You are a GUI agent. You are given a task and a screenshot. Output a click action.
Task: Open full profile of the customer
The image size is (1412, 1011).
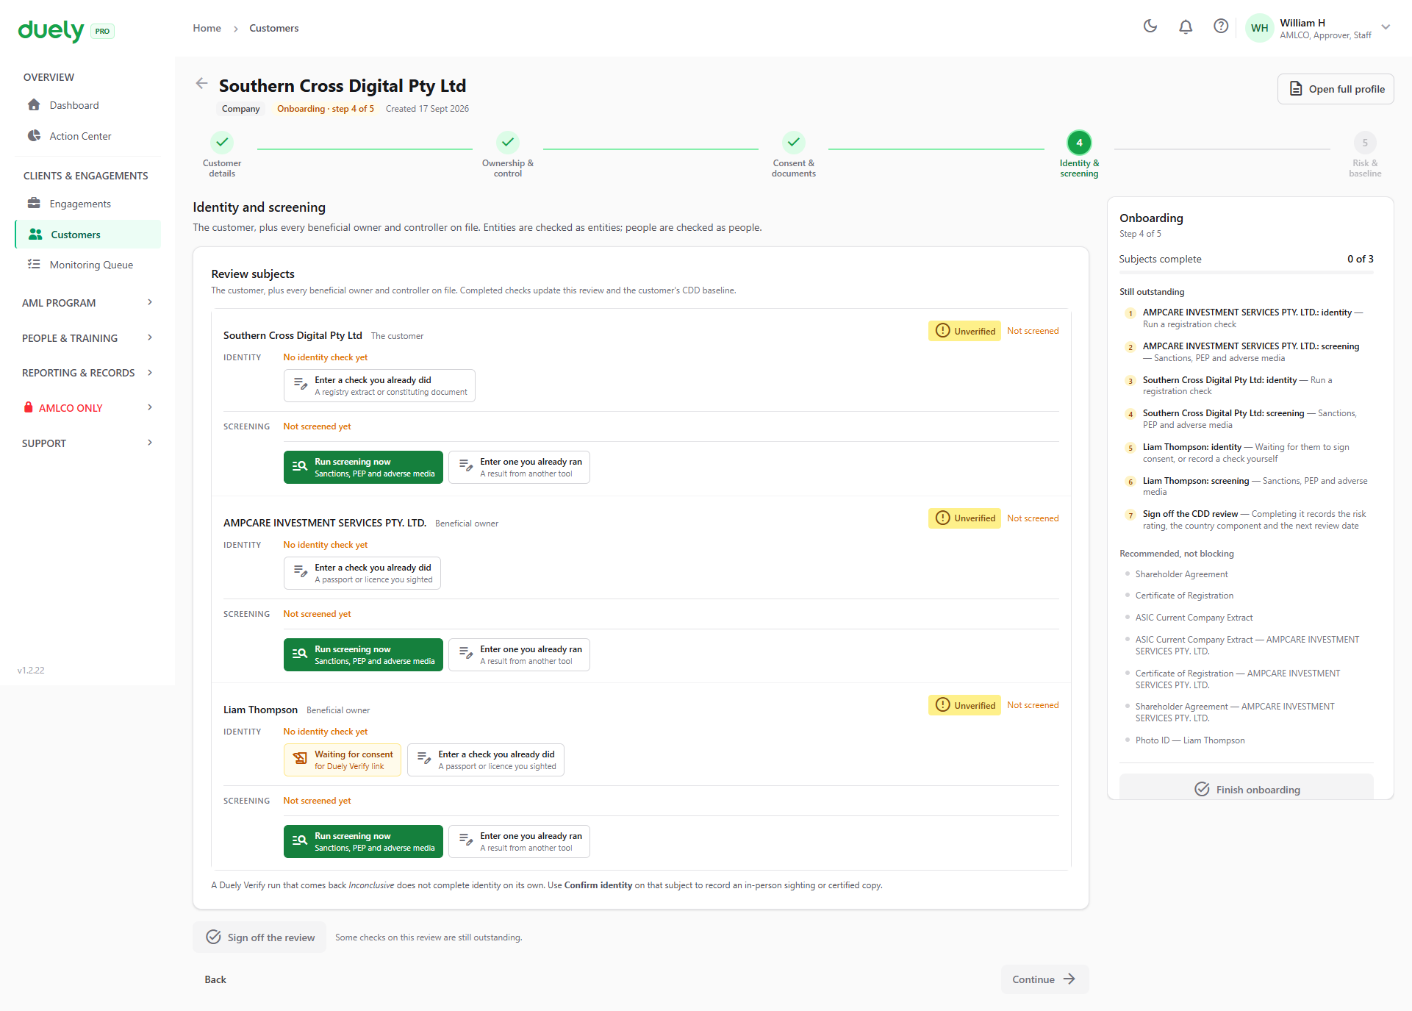pos(1336,89)
